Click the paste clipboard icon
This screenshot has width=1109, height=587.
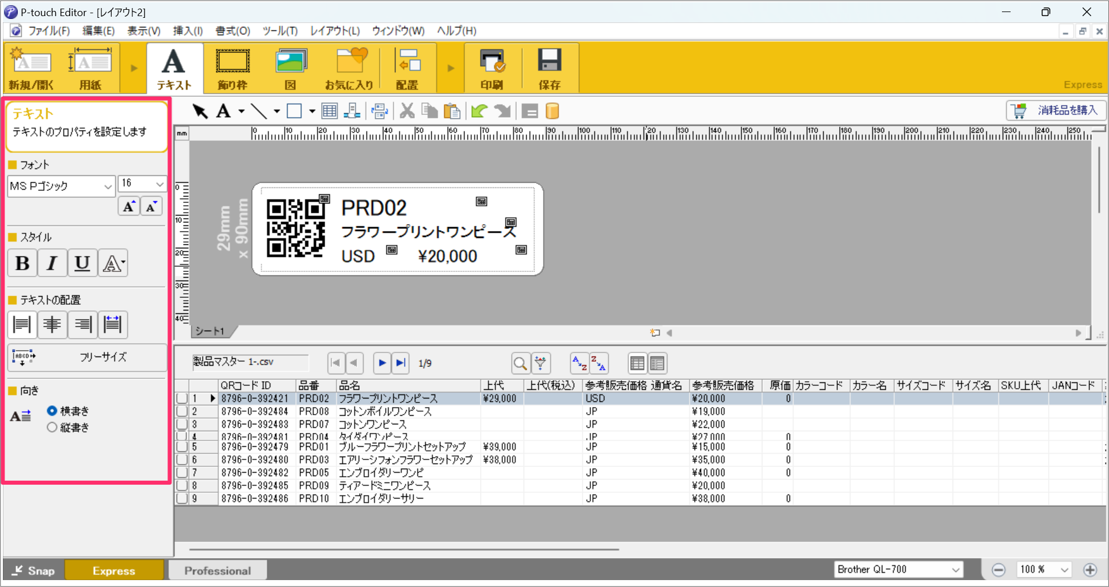pyautogui.click(x=452, y=110)
